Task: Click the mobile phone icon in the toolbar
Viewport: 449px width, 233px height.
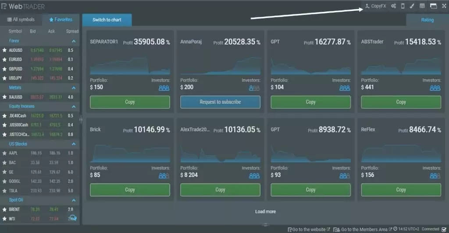Action: coord(403,6)
